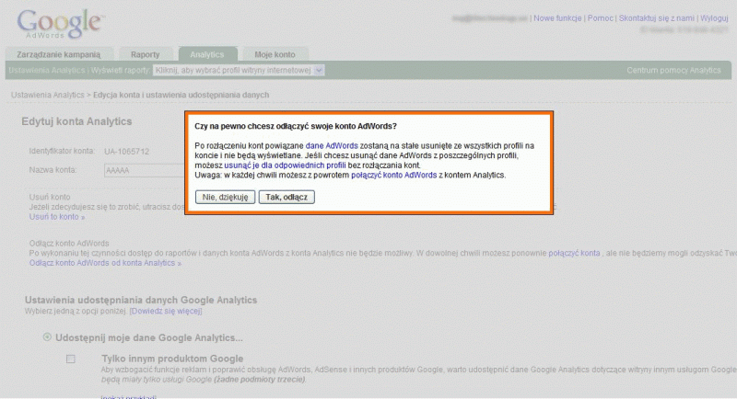
Task: Open Centrum pomocy Analytics
Action: (x=673, y=70)
